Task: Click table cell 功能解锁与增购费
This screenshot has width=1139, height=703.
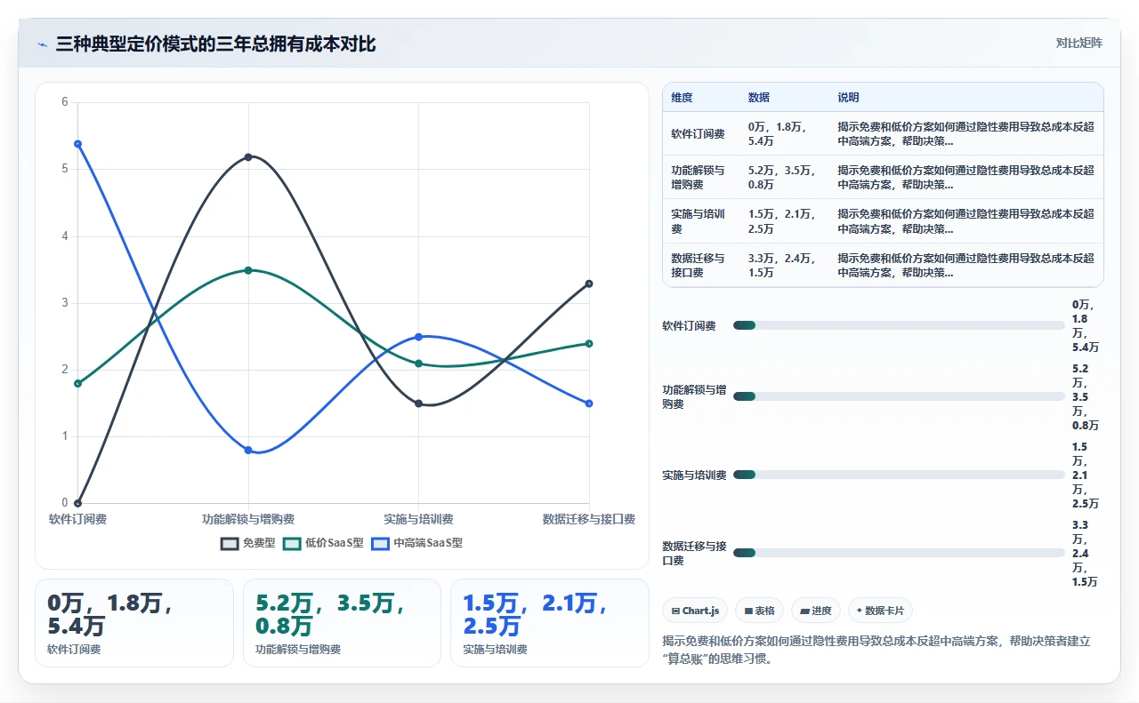Action: pos(700,178)
